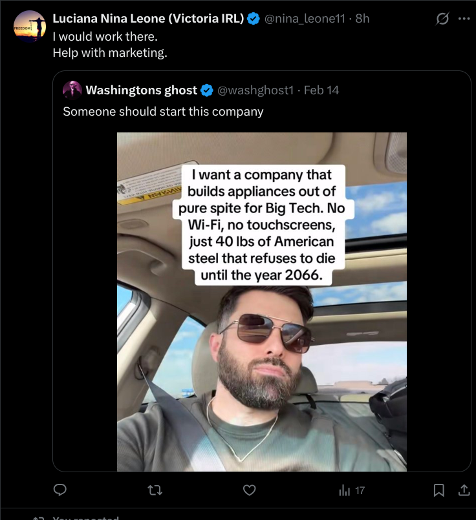This screenshot has width=476, height=520.
Task: Open the three-dot more options menu
Action: coord(464,19)
